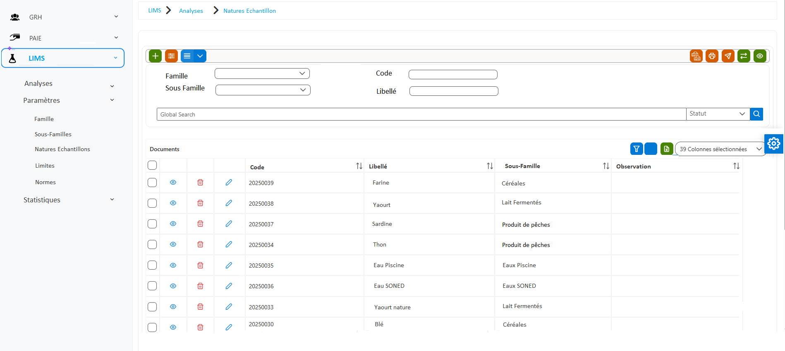785x351 pixels.
Task: Click the green export spreadsheet icon
Action: click(x=667, y=149)
